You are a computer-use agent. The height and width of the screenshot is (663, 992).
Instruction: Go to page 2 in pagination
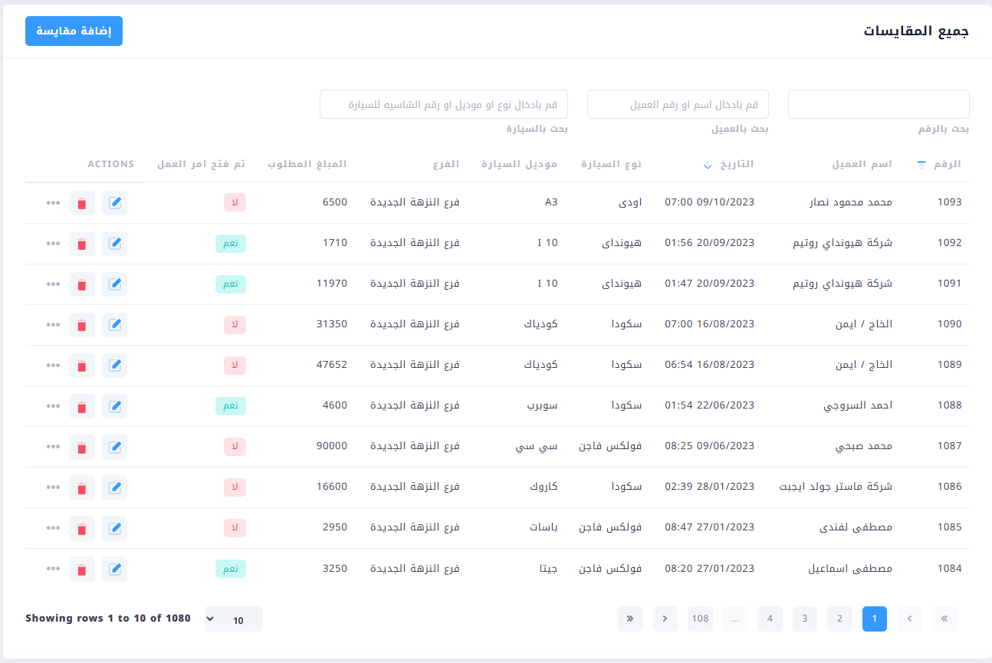click(839, 619)
